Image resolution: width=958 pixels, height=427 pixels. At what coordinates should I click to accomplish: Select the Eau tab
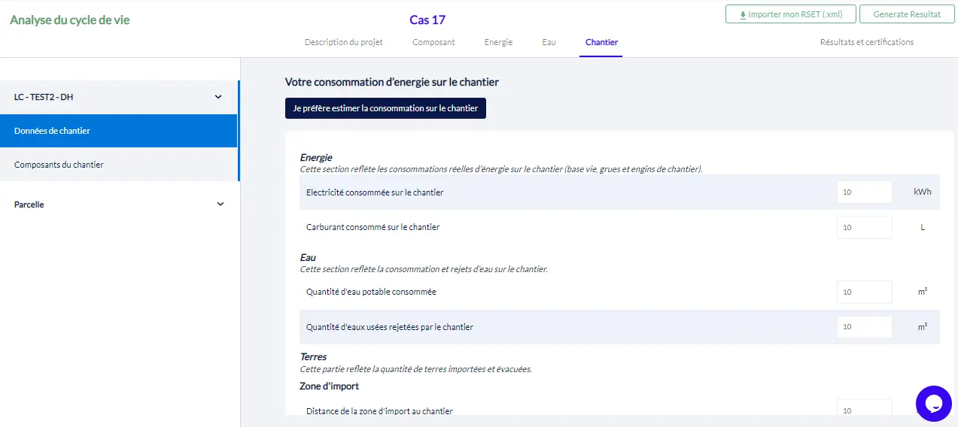[x=549, y=42]
